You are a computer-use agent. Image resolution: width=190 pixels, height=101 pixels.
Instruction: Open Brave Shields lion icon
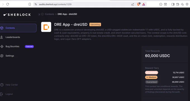tap(138, 4)
